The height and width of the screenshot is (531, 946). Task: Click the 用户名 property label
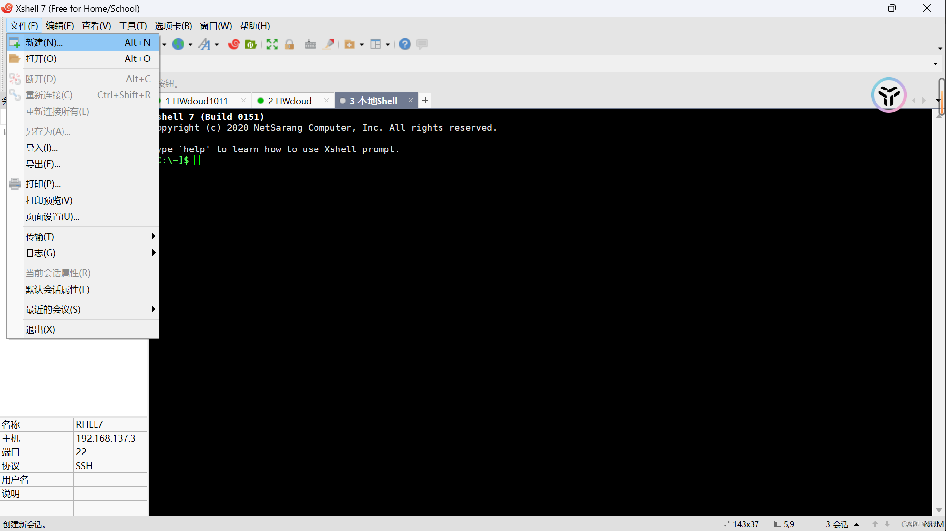click(x=15, y=479)
